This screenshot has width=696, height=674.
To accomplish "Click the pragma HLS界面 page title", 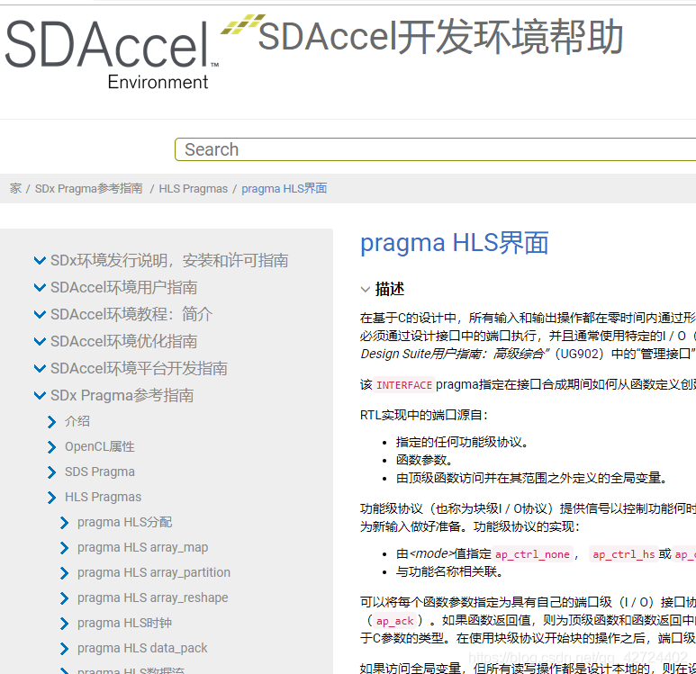I will (455, 243).
